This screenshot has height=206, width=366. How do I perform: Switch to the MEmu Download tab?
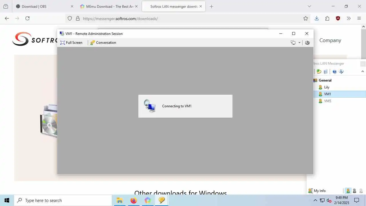(110, 6)
